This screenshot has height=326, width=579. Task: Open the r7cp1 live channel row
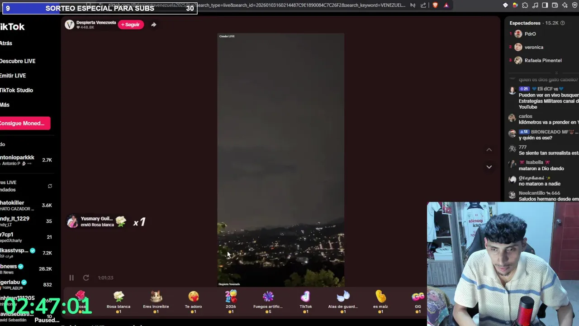pos(26,237)
